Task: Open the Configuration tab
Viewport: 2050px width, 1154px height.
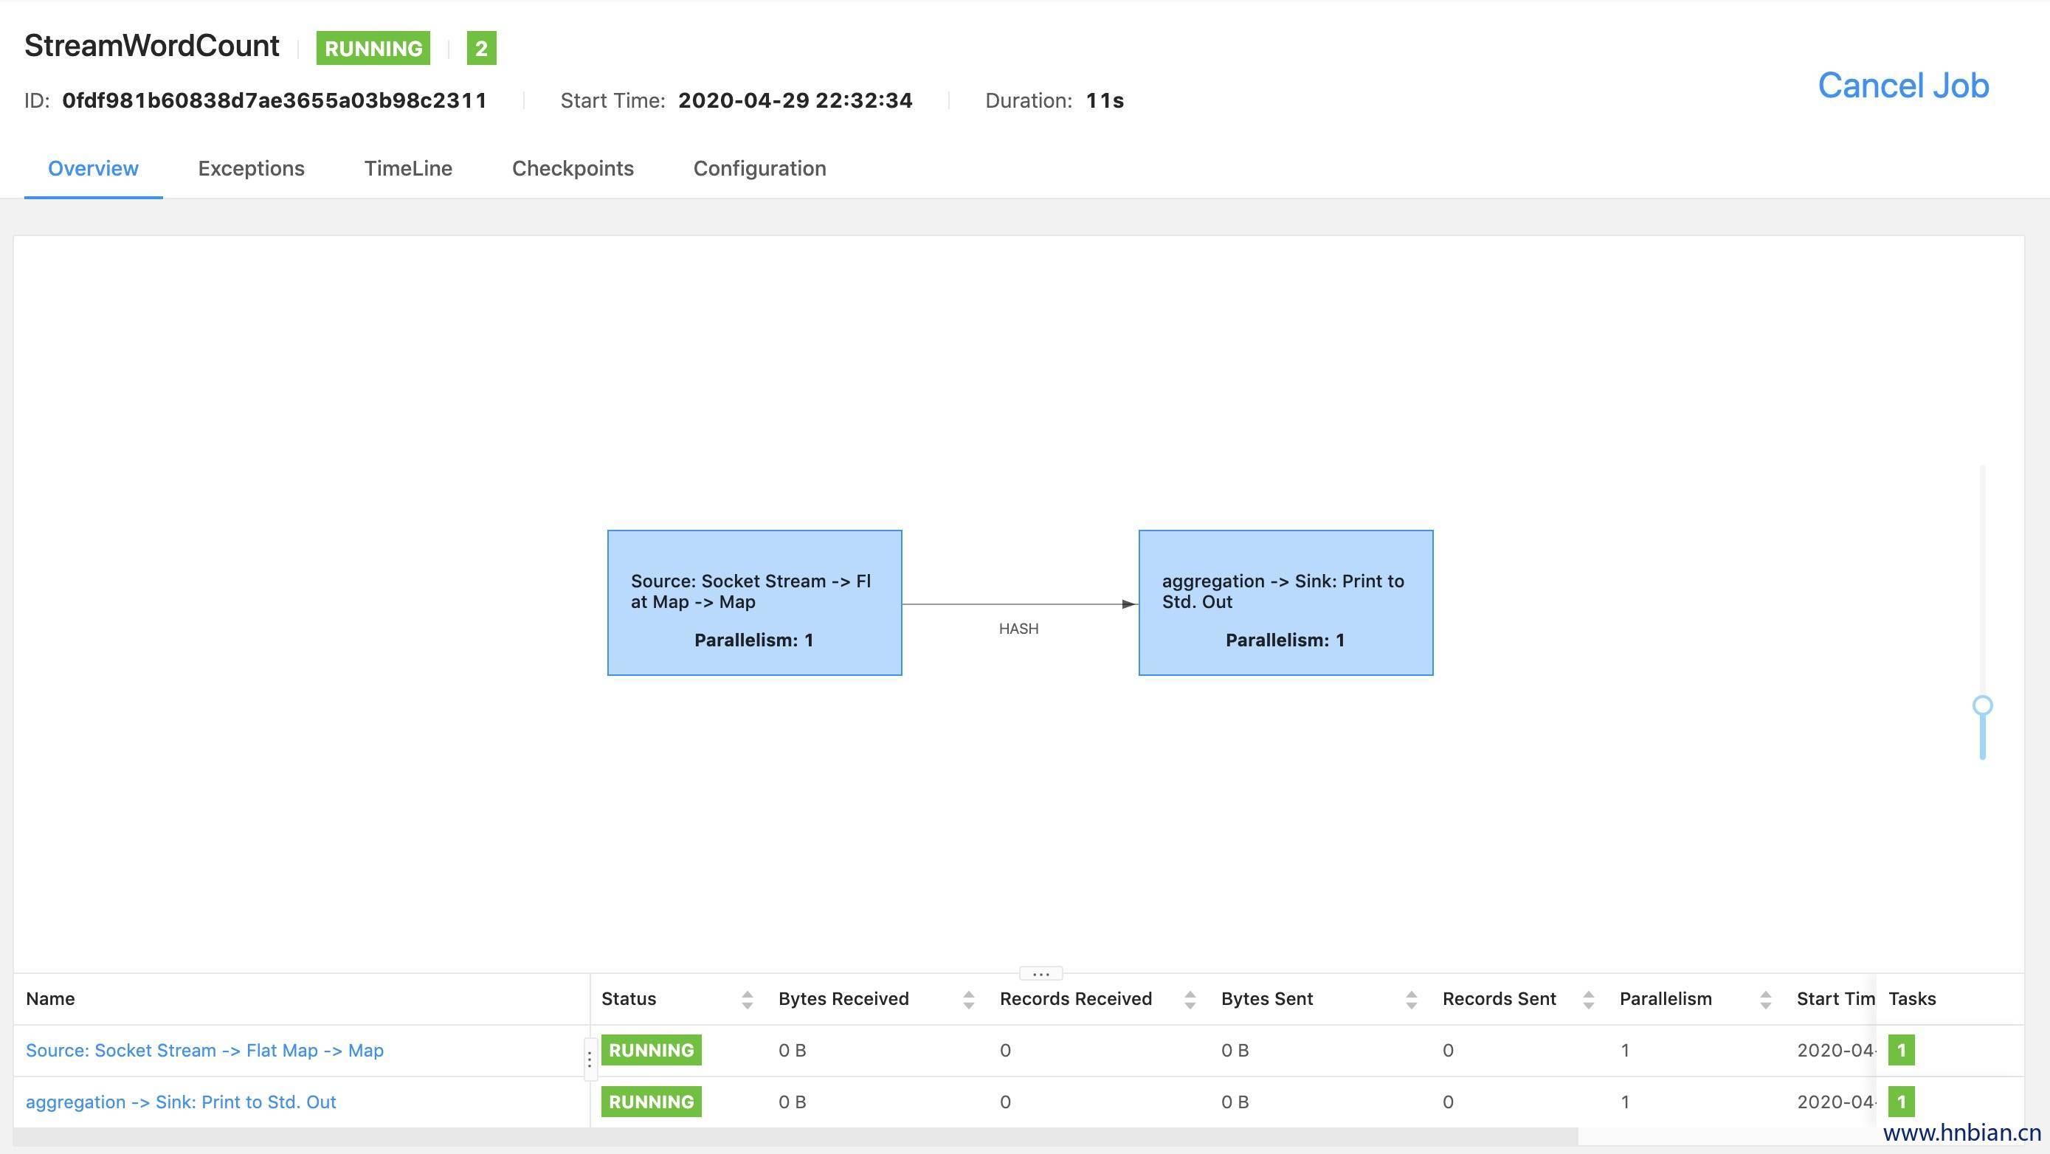Action: click(759, 169)
